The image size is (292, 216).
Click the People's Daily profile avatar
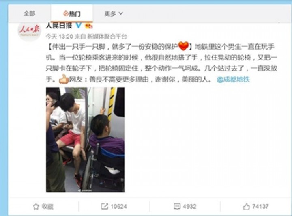[x=29, y=31]
